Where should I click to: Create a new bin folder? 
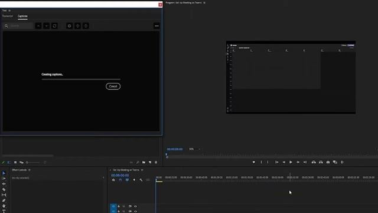144,163
